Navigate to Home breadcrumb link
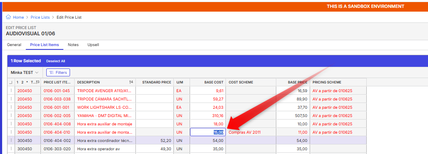428x154 pixels. (18, 17)
